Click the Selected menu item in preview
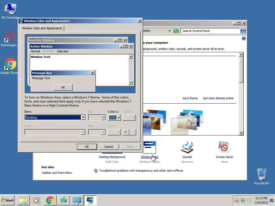 tap(62, 51)
